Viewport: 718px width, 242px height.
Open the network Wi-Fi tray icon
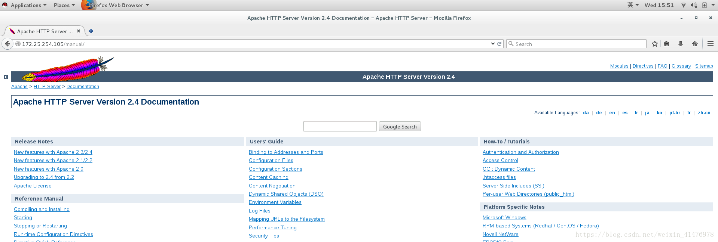click(x=683, y=5)
